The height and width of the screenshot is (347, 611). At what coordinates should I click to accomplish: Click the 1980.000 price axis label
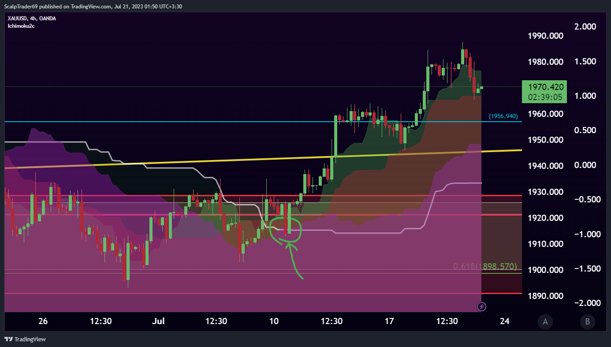point(545,62)
